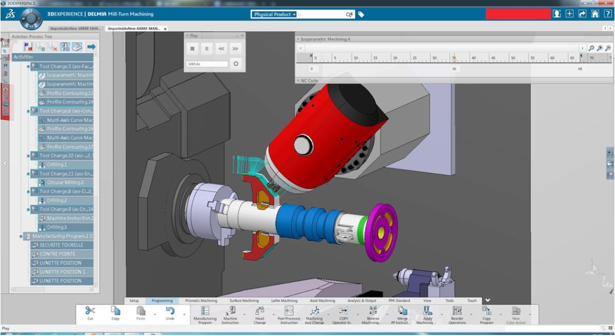This screenshot has height=336, width=615.
Task: Click the share arrow icon in top bar
Action: tap(583, 14)
